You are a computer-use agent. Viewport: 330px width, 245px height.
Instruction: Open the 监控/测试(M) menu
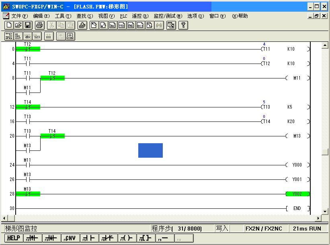[168, 16]
